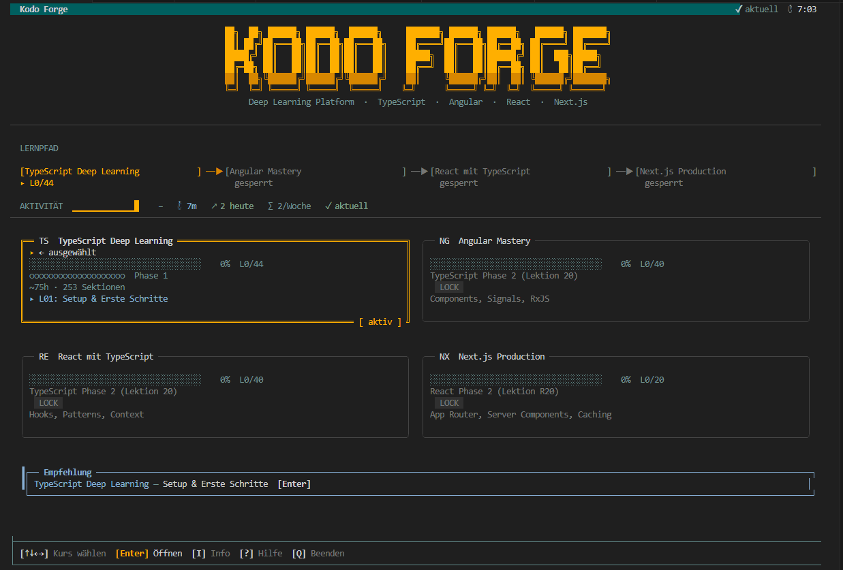This screenshot has height=570, width=843.
Task: Click the [?] Hilfe shortcut in the footer
Action: coord(261,554)
